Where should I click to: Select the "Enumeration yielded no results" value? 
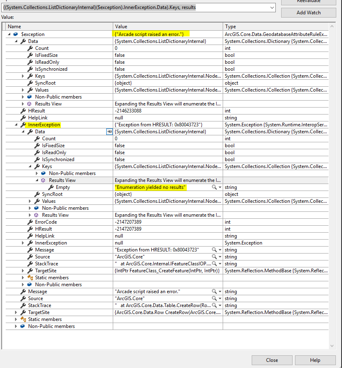click(150, 187)
